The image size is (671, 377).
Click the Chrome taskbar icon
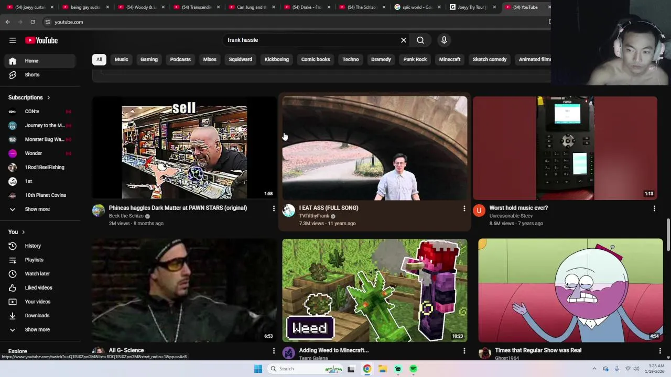pyautogui.click(x=367, y=369)
